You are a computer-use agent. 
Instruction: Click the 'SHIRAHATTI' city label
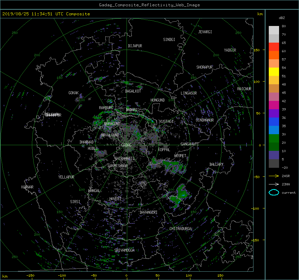coord(125,158)
